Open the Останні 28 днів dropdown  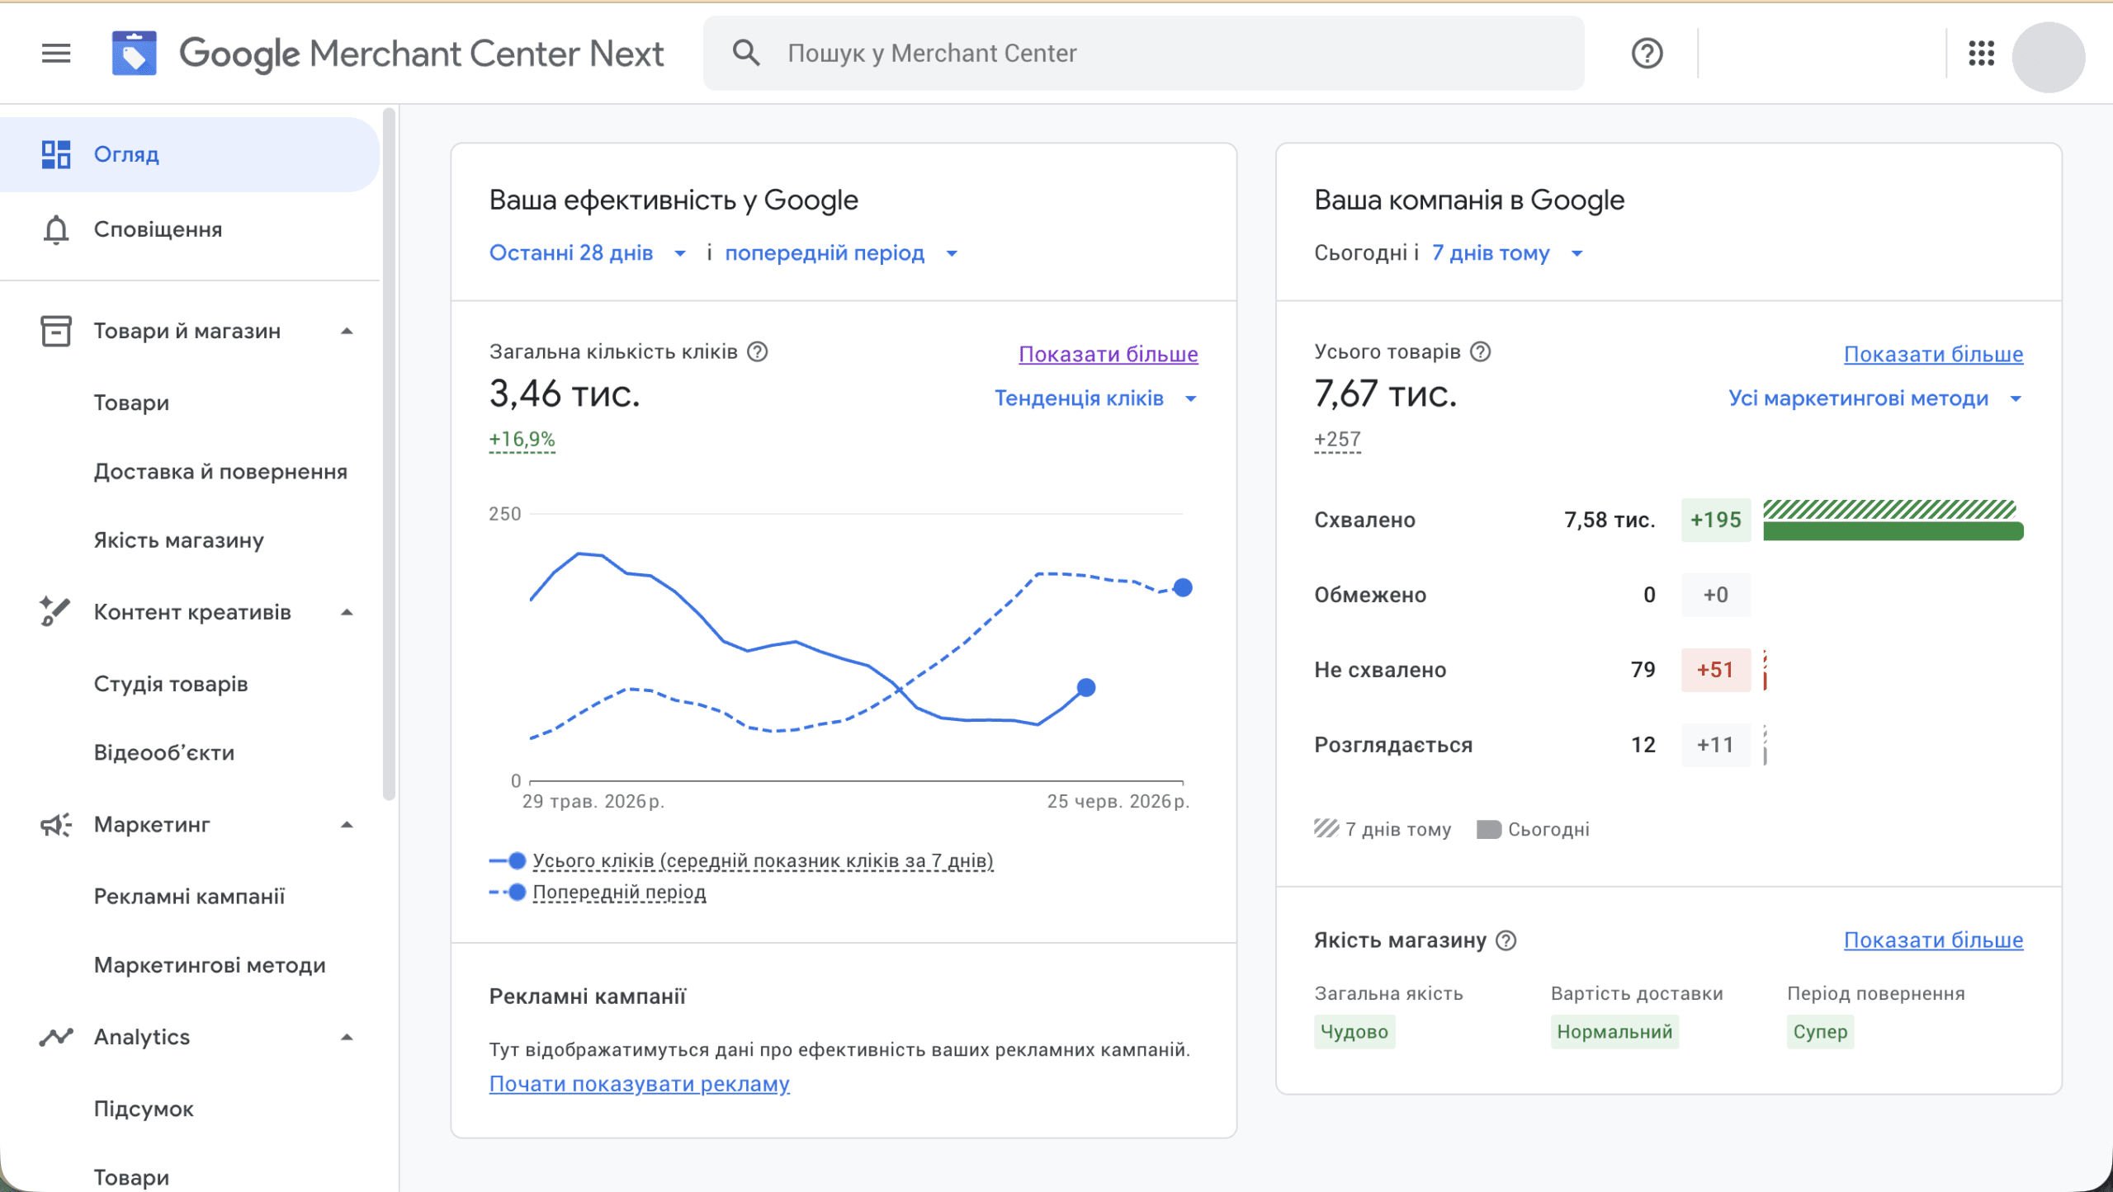click(588, 253)
